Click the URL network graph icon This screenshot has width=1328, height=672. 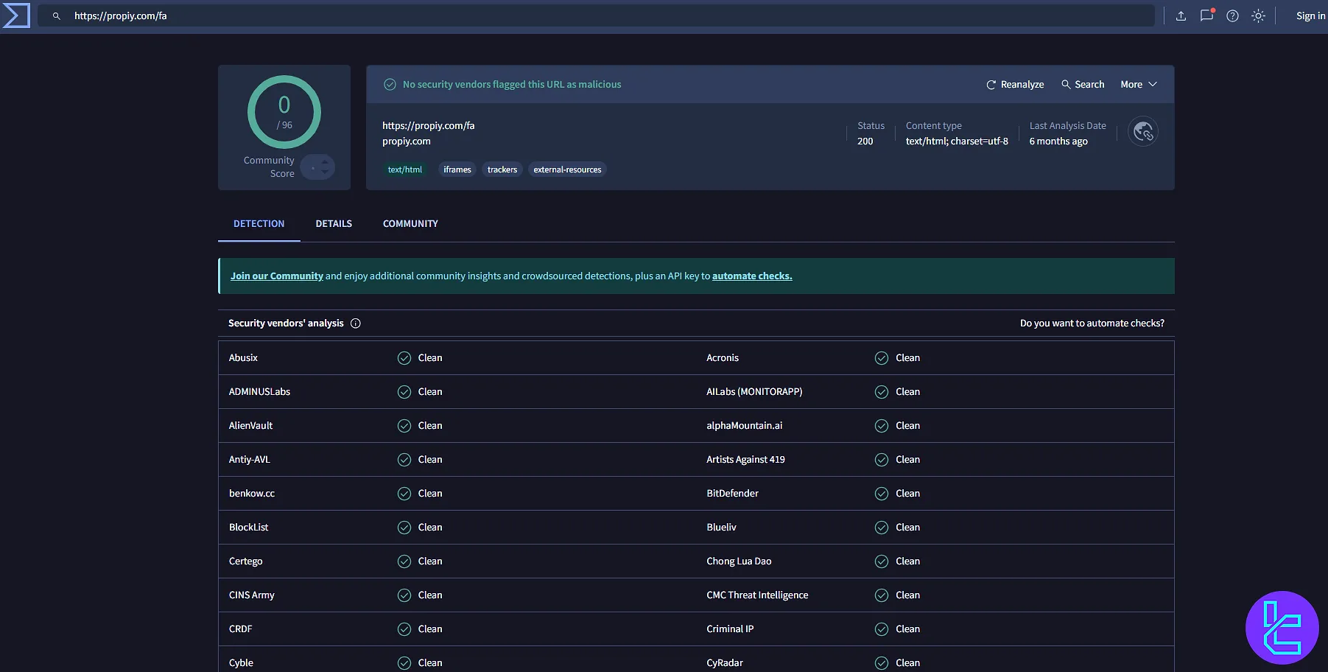click(x=1142, y=130)
